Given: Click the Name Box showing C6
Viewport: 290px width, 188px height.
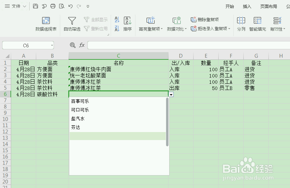Looking at the screenshot, I should (26, 45).
